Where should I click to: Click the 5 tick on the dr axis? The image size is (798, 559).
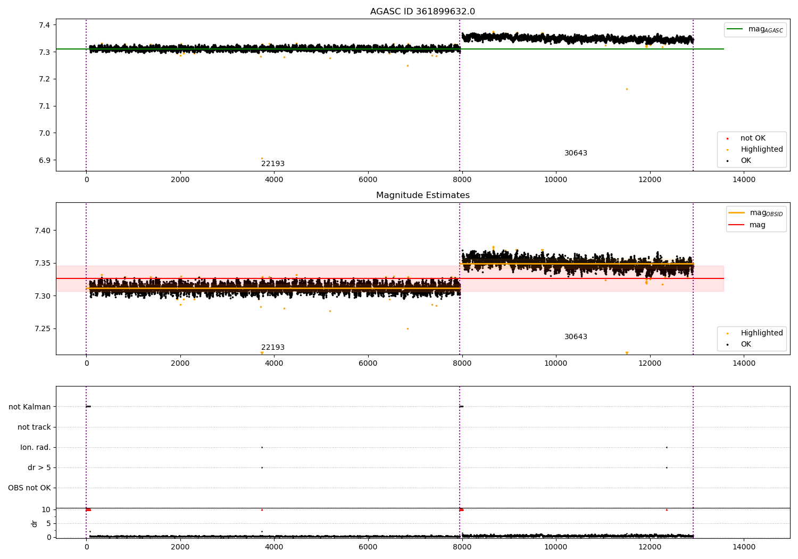(x=48, y=524)
